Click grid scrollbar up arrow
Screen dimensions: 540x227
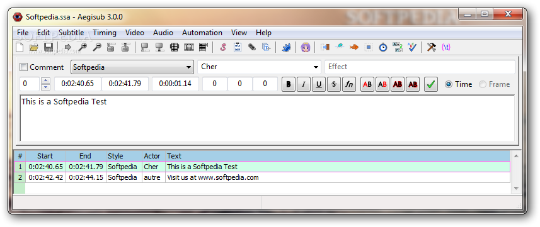[x=516, y=156]
